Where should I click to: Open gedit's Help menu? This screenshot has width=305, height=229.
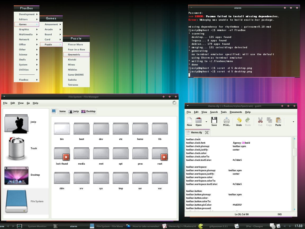(x=248, y=112)
